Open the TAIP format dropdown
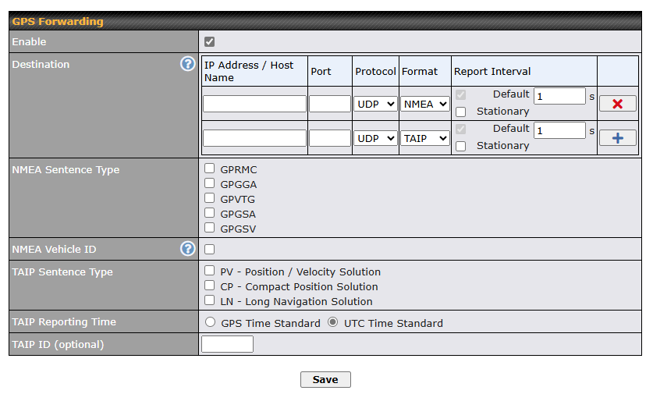 click(x=424, y=138)
